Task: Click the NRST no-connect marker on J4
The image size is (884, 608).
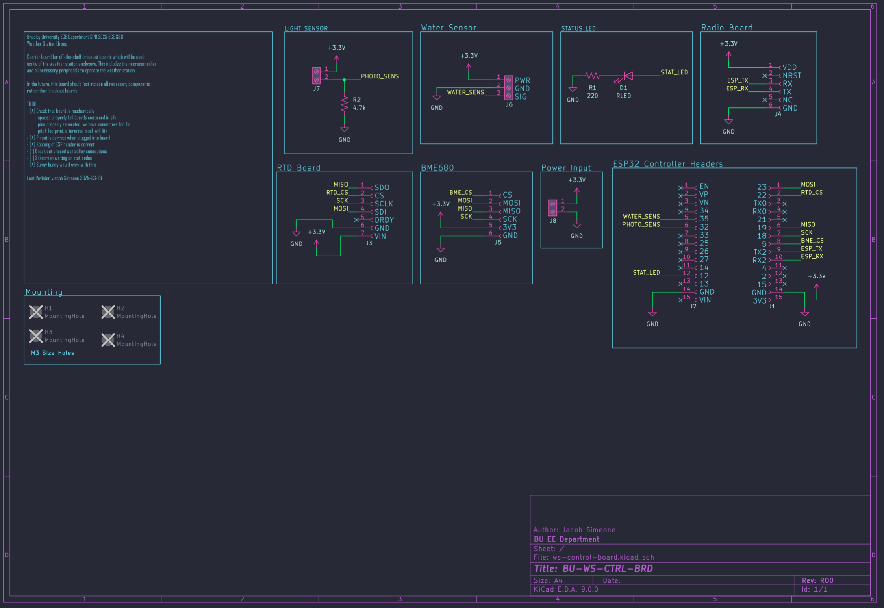Action: [x=765, y=76]
